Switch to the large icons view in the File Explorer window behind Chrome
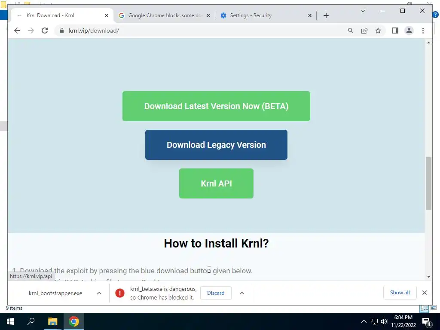Viewport: 440px width, 330px height. 434,308
